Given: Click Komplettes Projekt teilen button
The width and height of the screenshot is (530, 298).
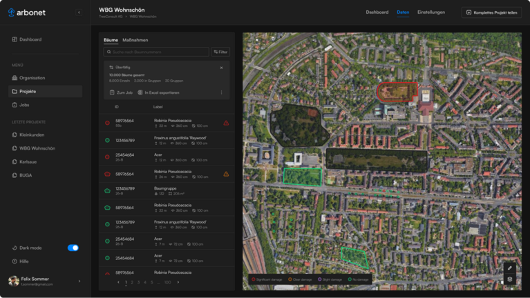Looking at the screenshot, I should 491,12.
